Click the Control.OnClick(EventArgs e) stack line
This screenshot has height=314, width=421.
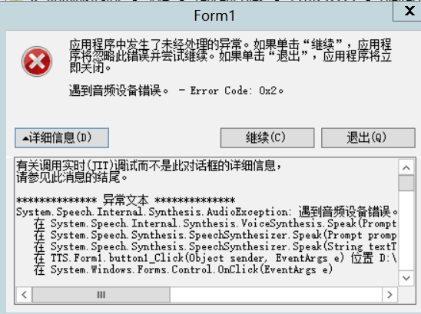pyautogui.click(x=183, y=269)
